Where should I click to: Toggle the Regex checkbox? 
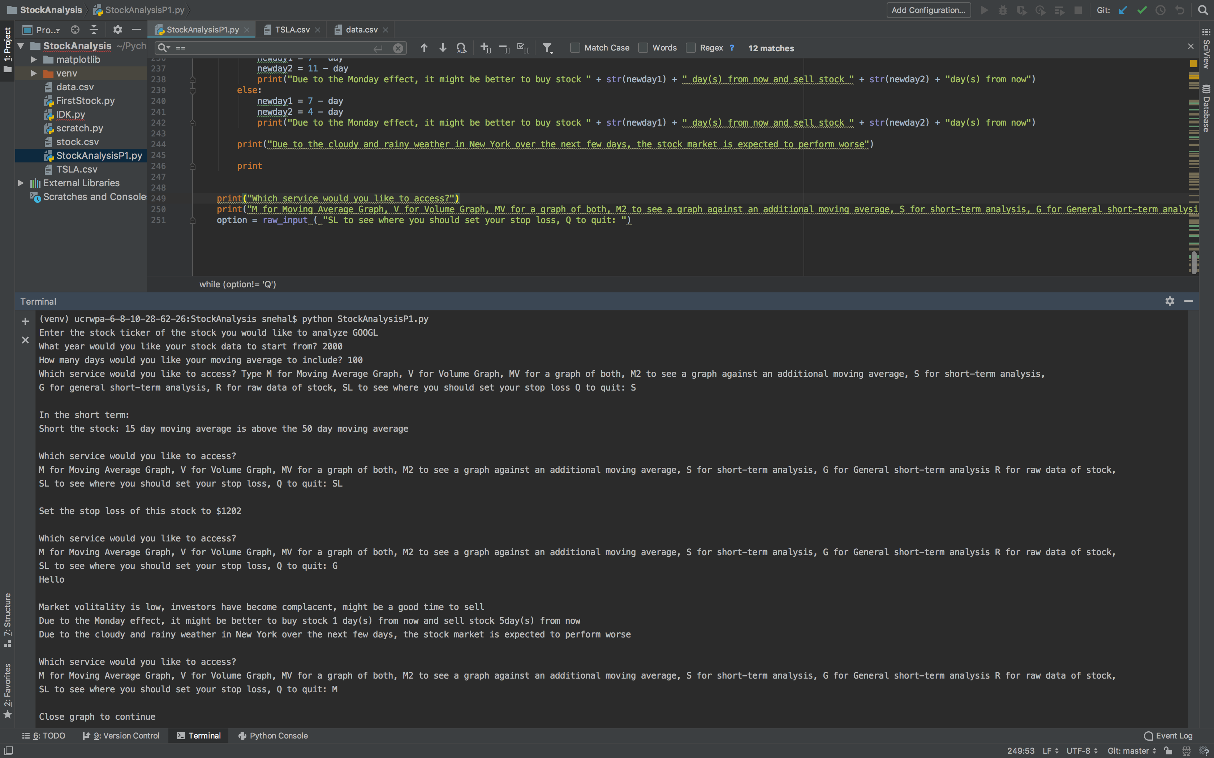tap(691, 48)
